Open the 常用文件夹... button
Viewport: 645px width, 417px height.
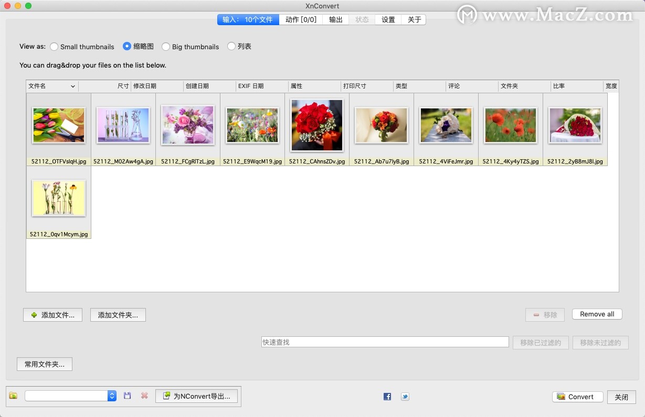pyautogui.click(x=45, y=364)
